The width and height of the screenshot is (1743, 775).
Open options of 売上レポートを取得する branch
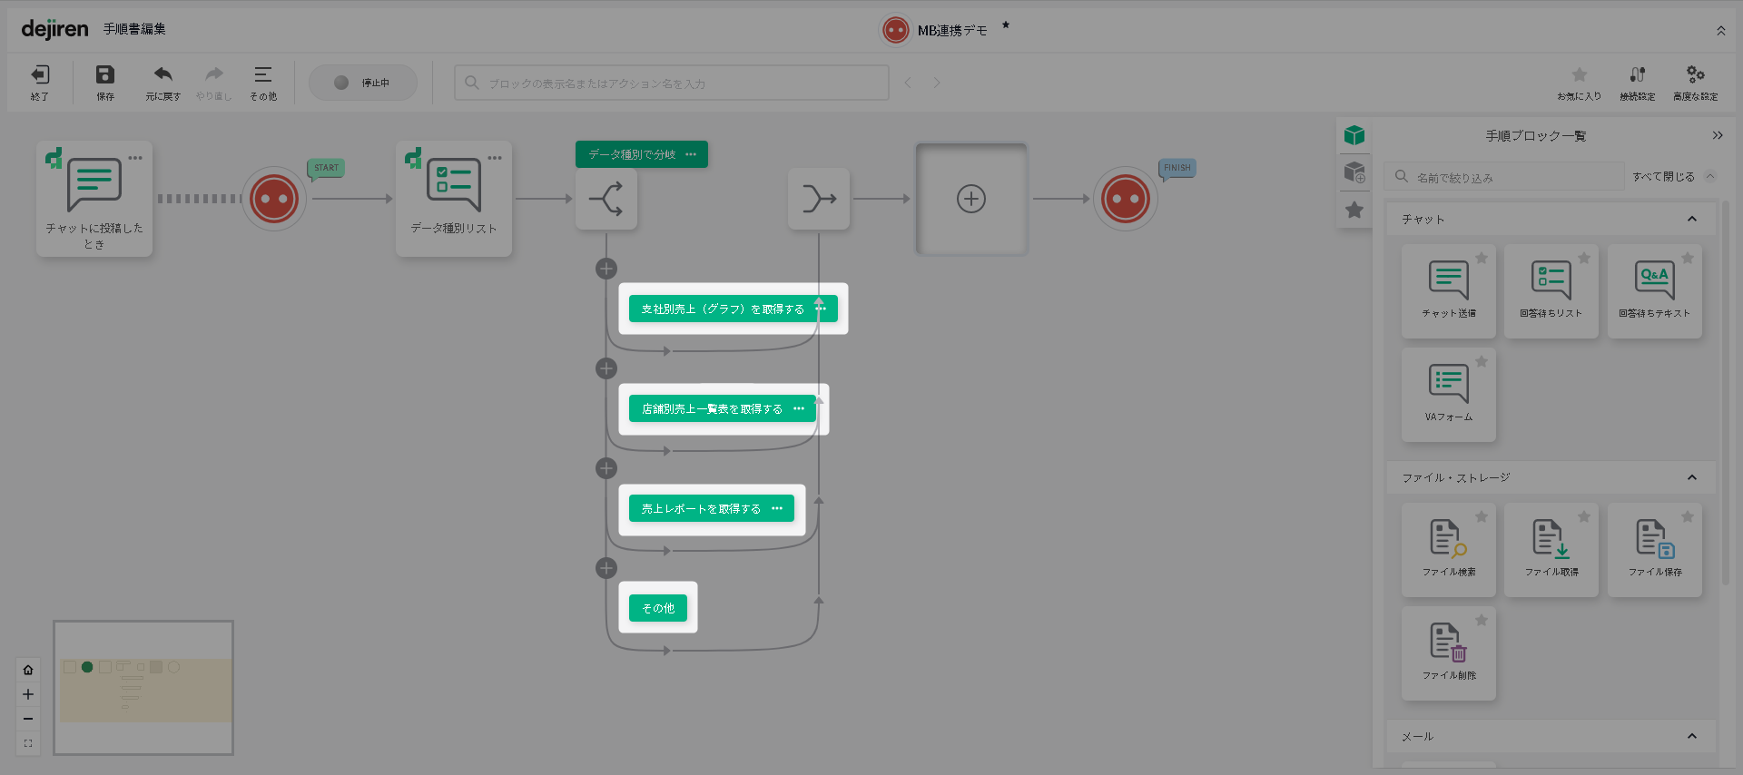(777, 508)
